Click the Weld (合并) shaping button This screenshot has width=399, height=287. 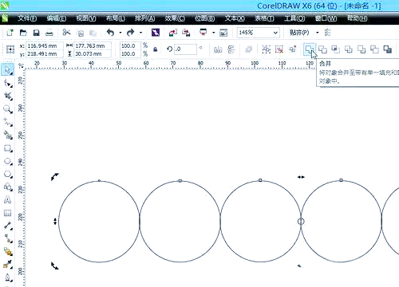(x=309, y=49)
